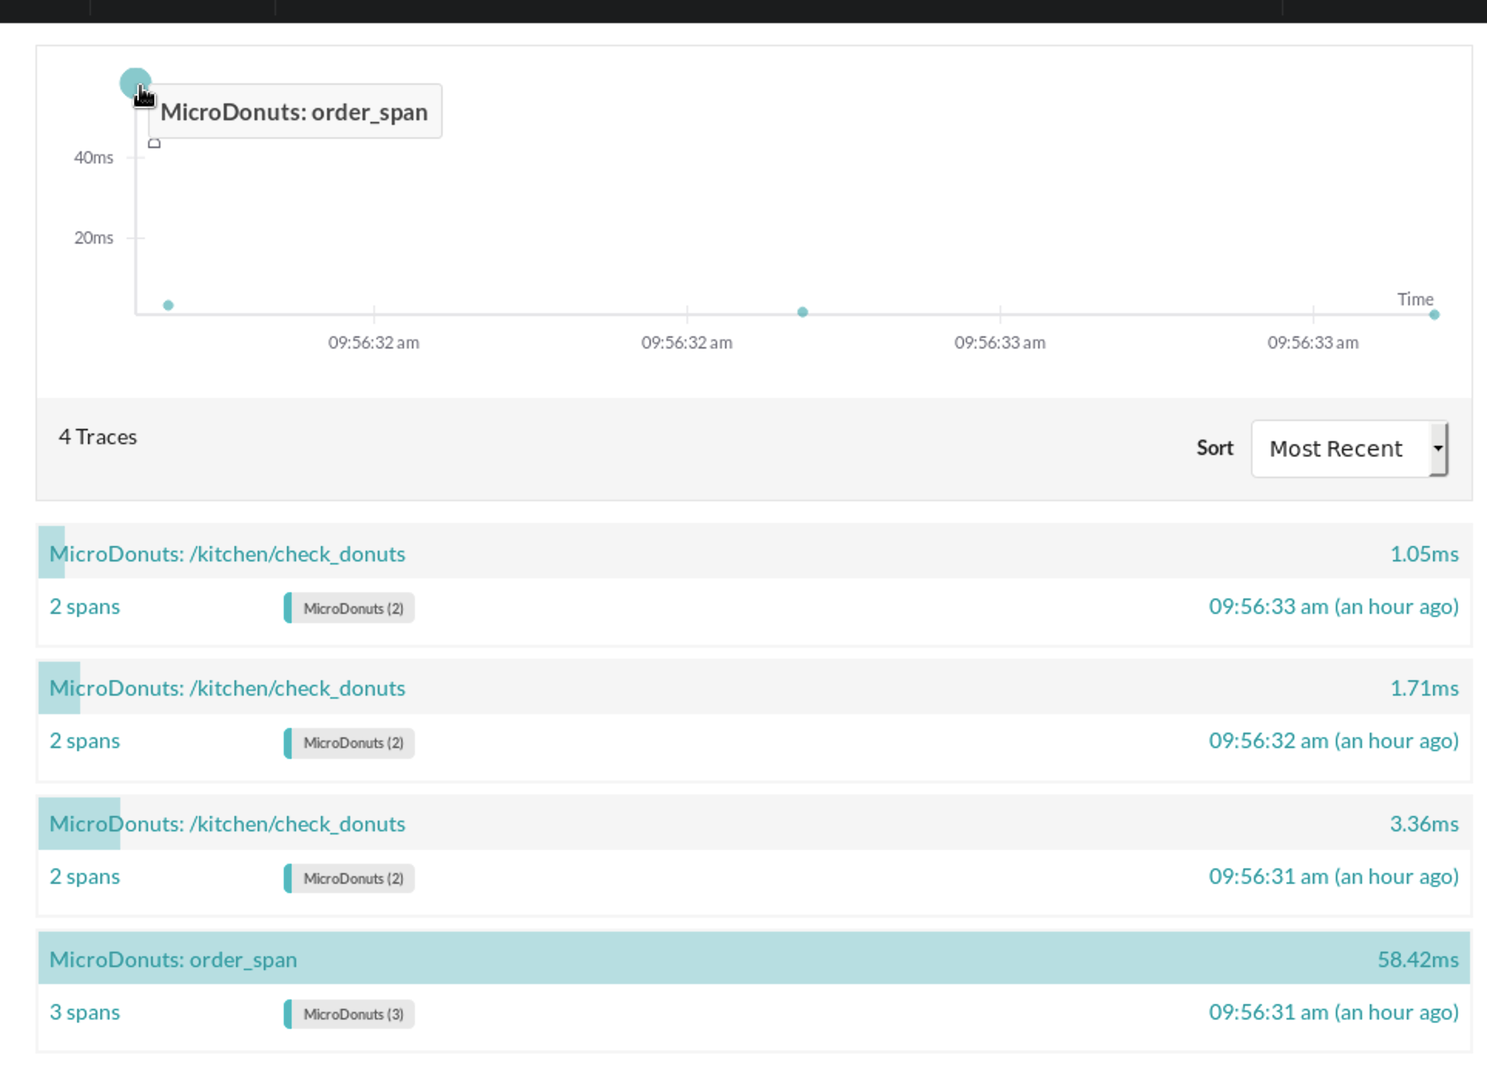This screenshot has height=1072, width=1487.
Task: Click the 3 spans label
Action: [x=85, y=1012]
